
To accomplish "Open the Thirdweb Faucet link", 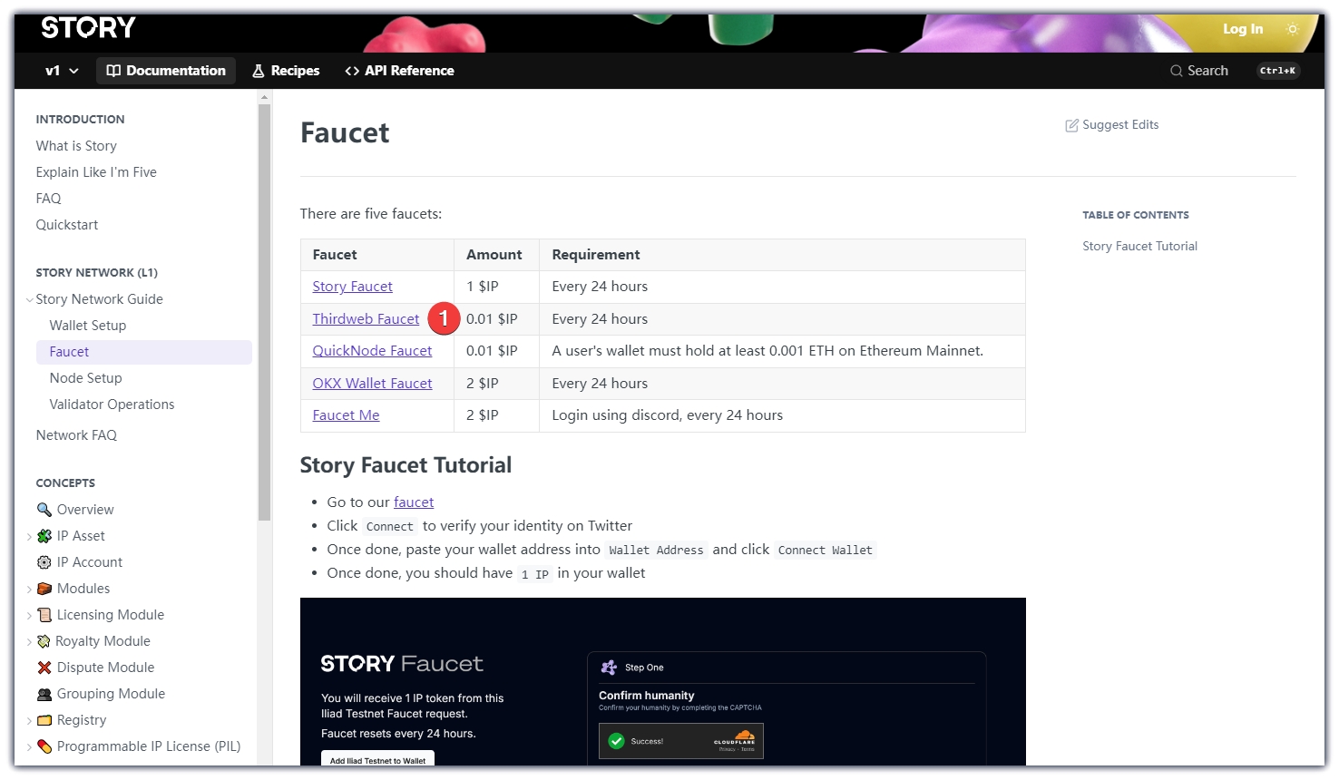I will pos(366,319).
